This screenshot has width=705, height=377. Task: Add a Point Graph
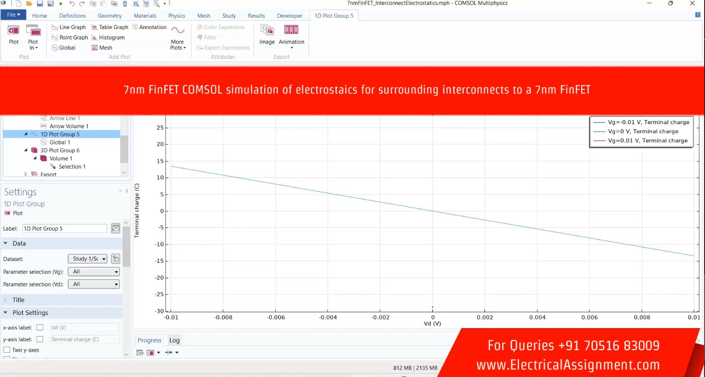[x=69, y=38]
